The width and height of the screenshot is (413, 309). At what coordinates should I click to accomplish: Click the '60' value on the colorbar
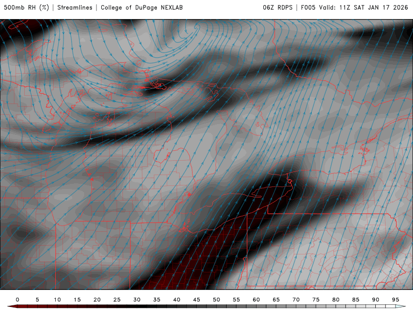coord(256,300)
